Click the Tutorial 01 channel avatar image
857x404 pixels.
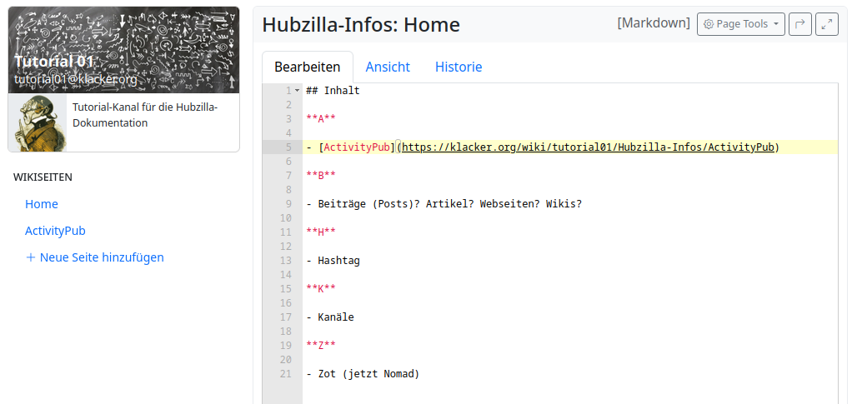[x=38, y=122]
